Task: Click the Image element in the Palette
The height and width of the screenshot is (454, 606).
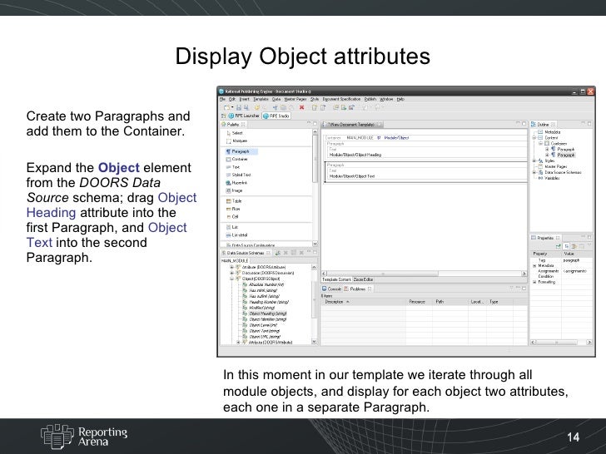Action: coord(236,189)
